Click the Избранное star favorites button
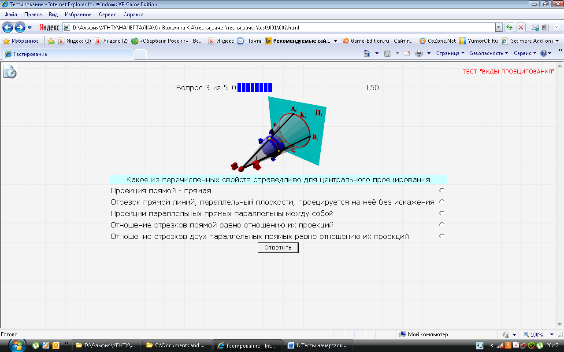 tap(21, 41)
